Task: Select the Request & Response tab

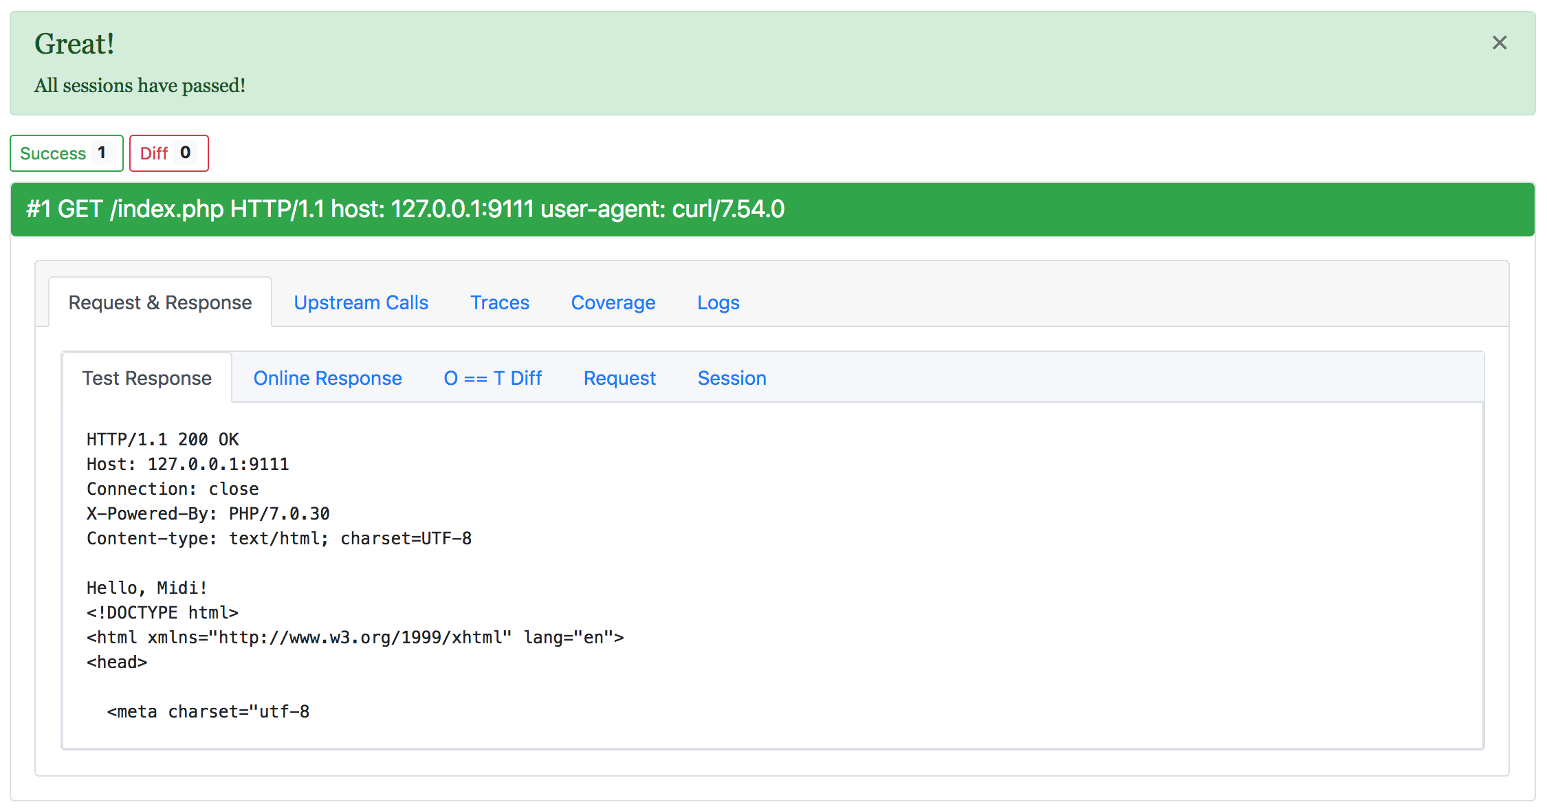Action: click(160, 302)
